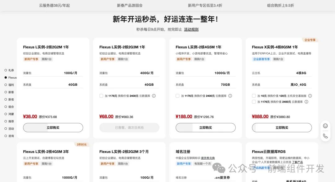Viewport: 335px width, 182px height.
Task: Click the 3年时长 corner badge
Action: click(82, 144)
